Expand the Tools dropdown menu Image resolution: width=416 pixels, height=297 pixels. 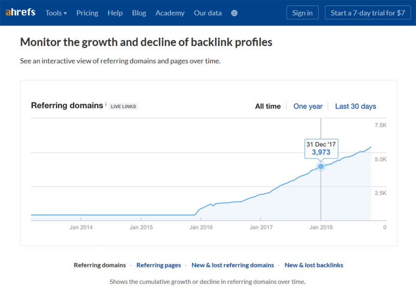point(56,13)
